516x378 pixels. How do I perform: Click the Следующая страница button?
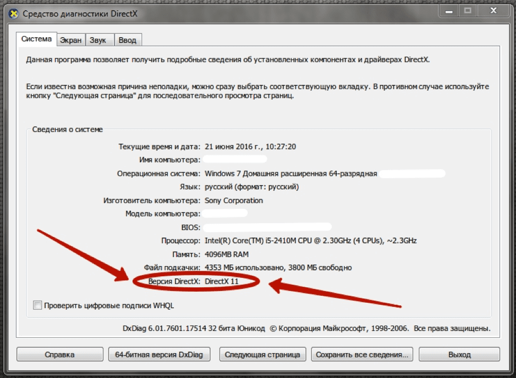coord(263,354)
